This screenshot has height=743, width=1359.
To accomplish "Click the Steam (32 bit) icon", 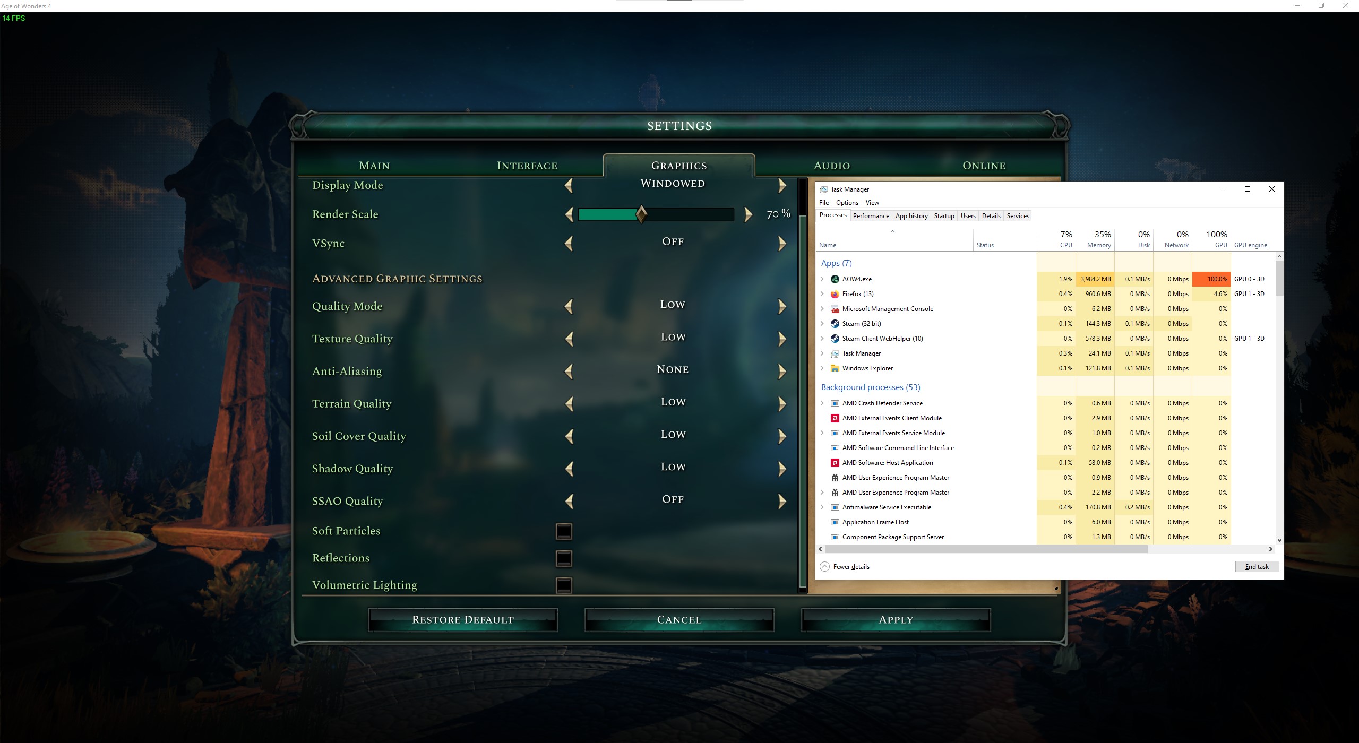I will pyautogui.click(x=835, y=324).
